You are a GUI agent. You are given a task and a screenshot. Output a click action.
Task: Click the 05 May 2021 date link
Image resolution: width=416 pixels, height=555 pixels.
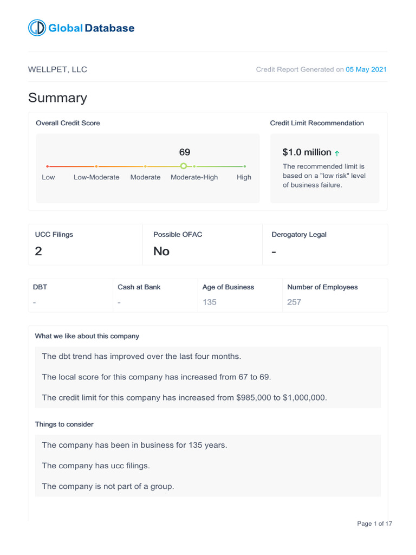366,69
